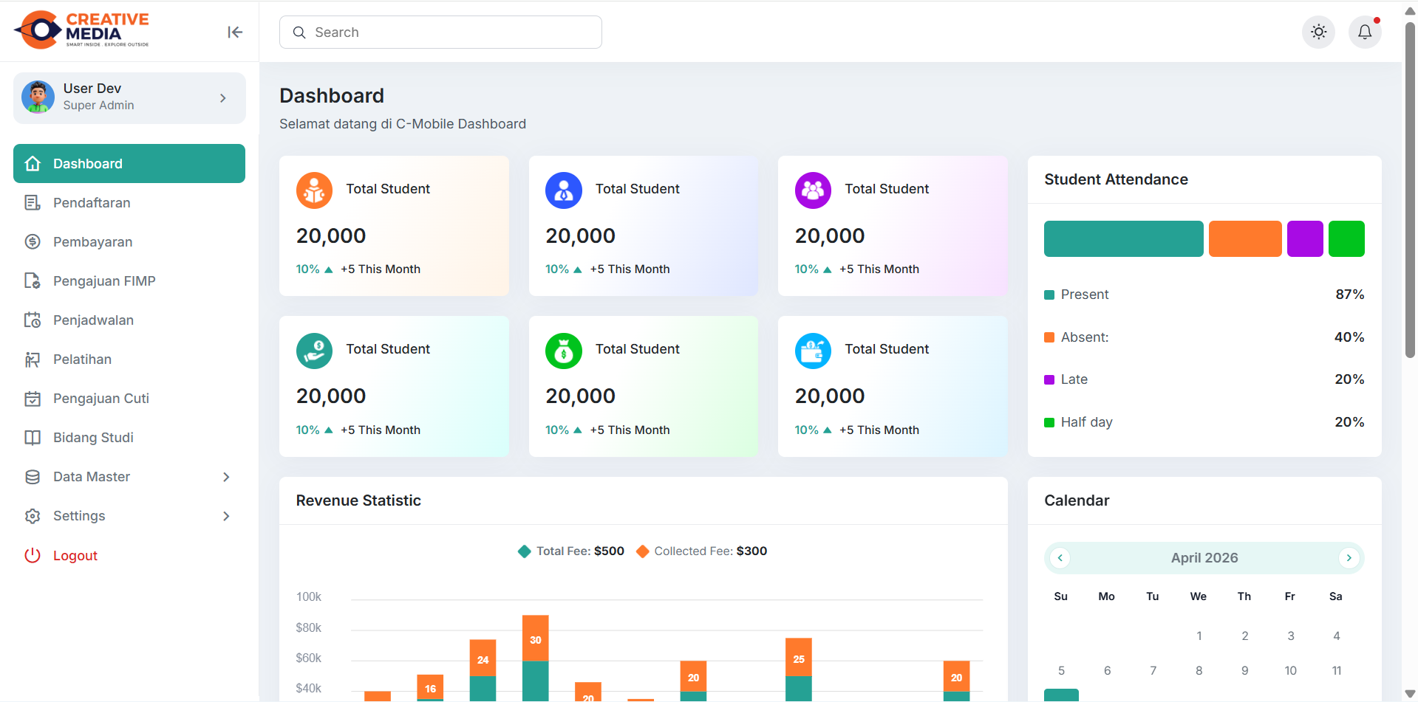Open Pelatihan from the sidebar
The image size is (1418, 702).
coord(129,359)
